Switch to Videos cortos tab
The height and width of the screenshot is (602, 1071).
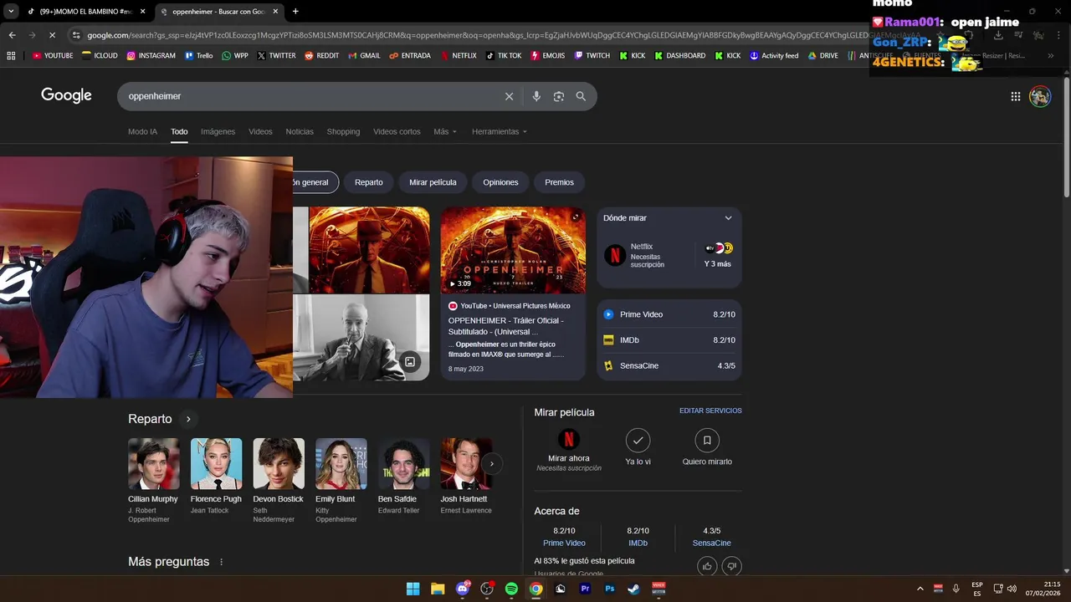click(397, 131)
